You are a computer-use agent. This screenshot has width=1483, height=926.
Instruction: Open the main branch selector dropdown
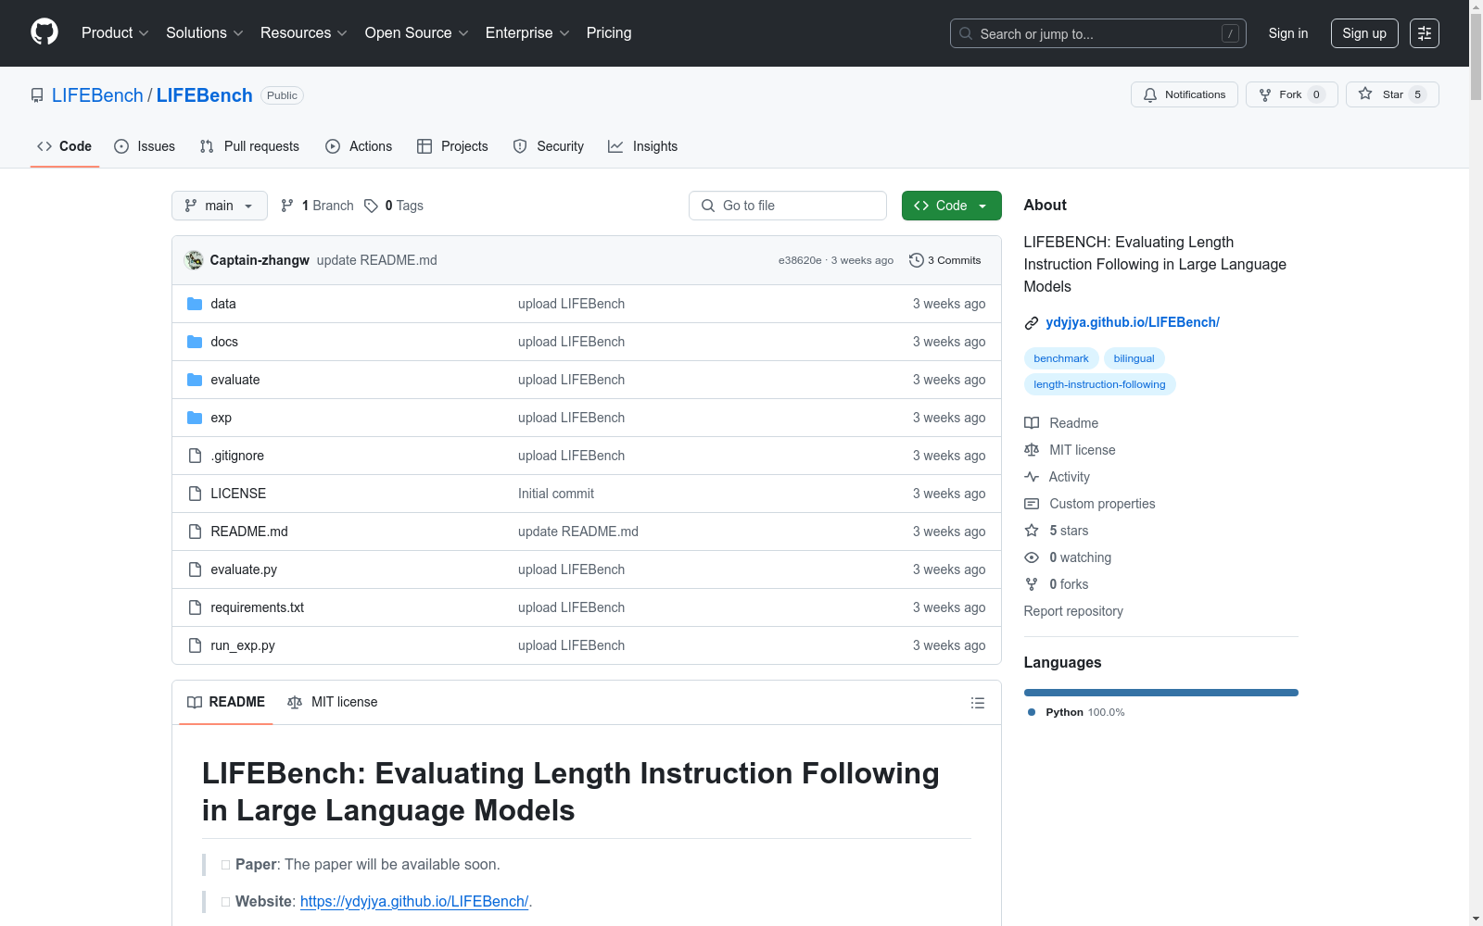[220, 206]
